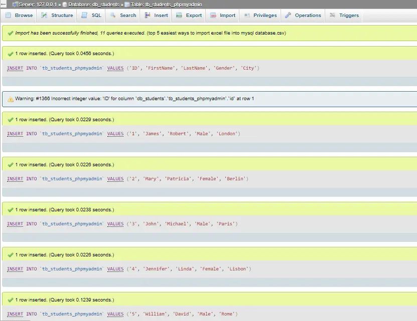Open the Privileges tab
Screen dimensions: 417x321
point(260,16)
